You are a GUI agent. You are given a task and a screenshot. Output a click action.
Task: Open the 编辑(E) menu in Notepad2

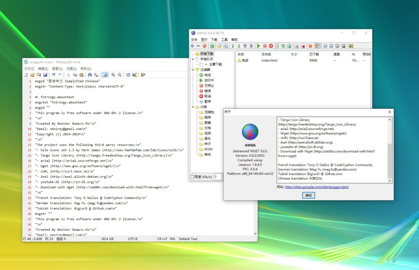coord(43,69)
